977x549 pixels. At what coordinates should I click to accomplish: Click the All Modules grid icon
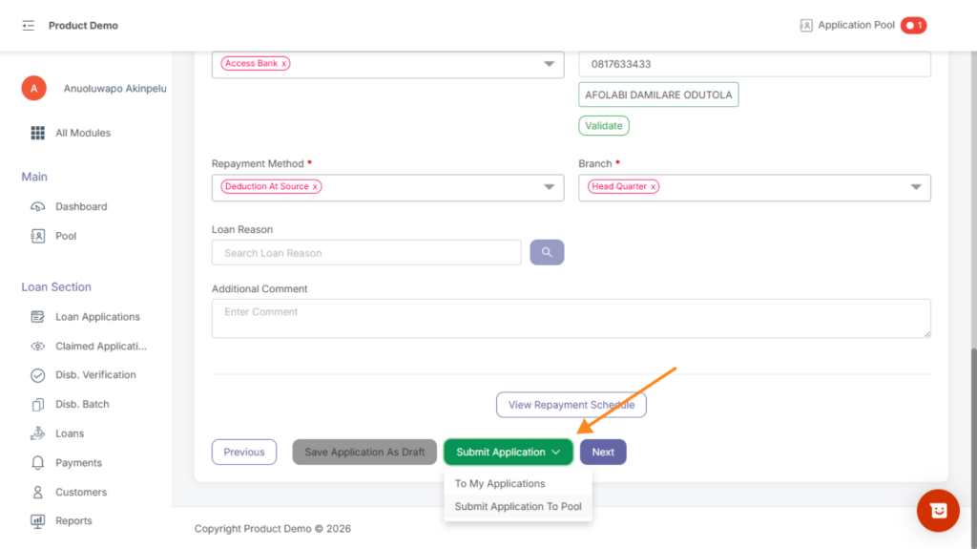(38, 133)
